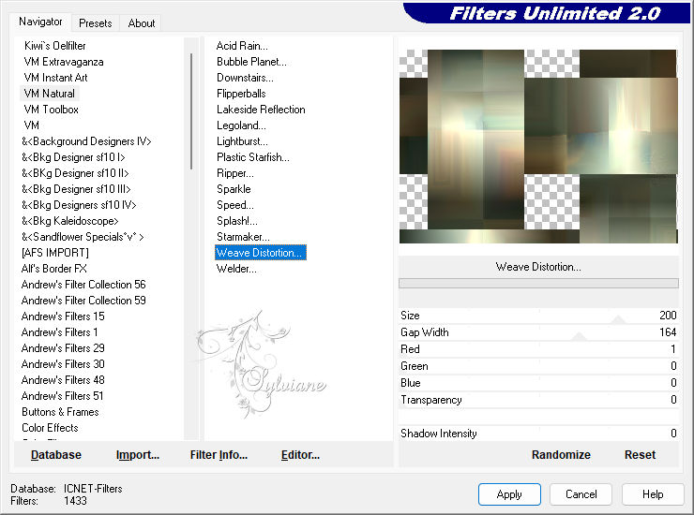Open the Help button
The image size is (694, 515).
point(653,494)
